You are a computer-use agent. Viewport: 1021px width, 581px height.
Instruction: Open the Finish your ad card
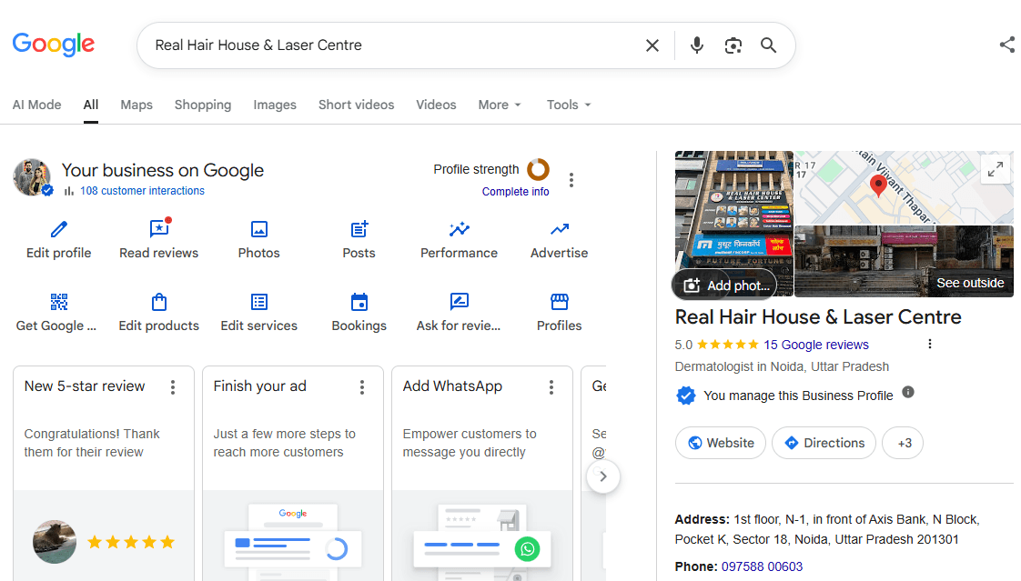[293, 474]
